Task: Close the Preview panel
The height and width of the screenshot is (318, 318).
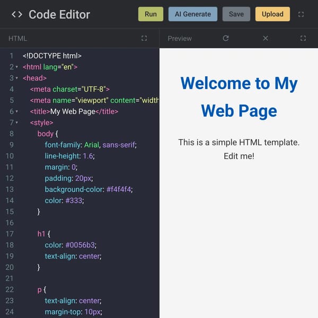Action: [266, 38]
